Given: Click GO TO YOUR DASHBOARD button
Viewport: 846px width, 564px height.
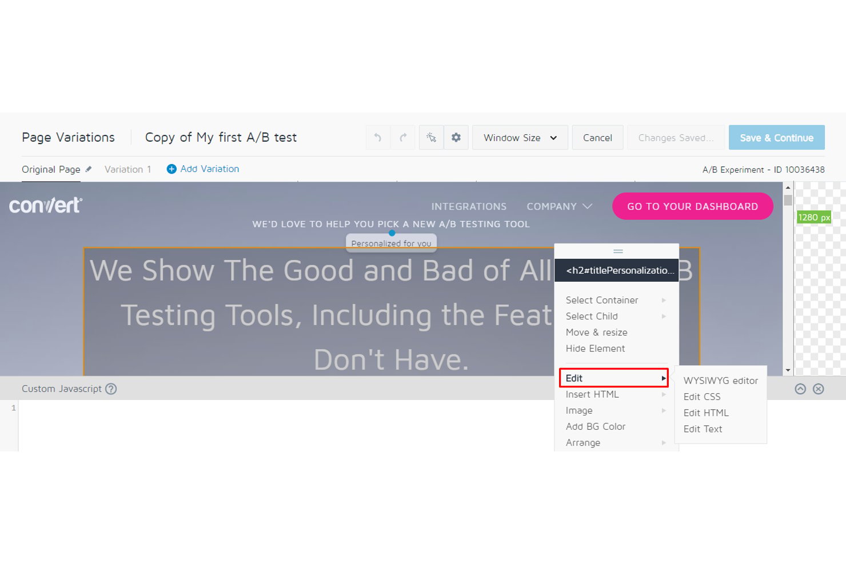Looking at the screenshot, I should point(692,206).
